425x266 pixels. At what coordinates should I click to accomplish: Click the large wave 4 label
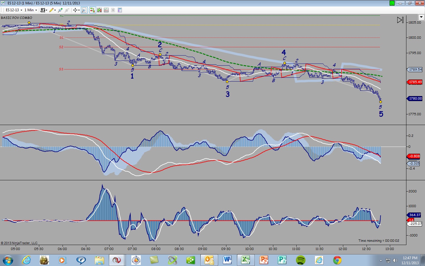click(284, 52)
